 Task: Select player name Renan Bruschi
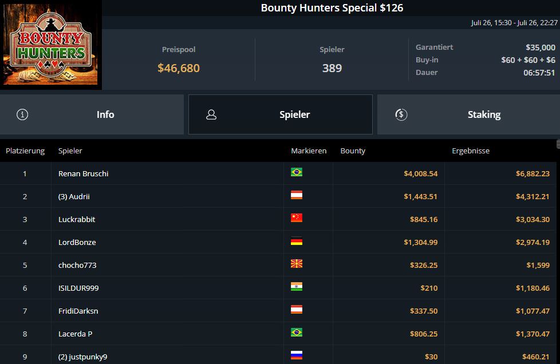pyautogui.click(x=83, y=173)
